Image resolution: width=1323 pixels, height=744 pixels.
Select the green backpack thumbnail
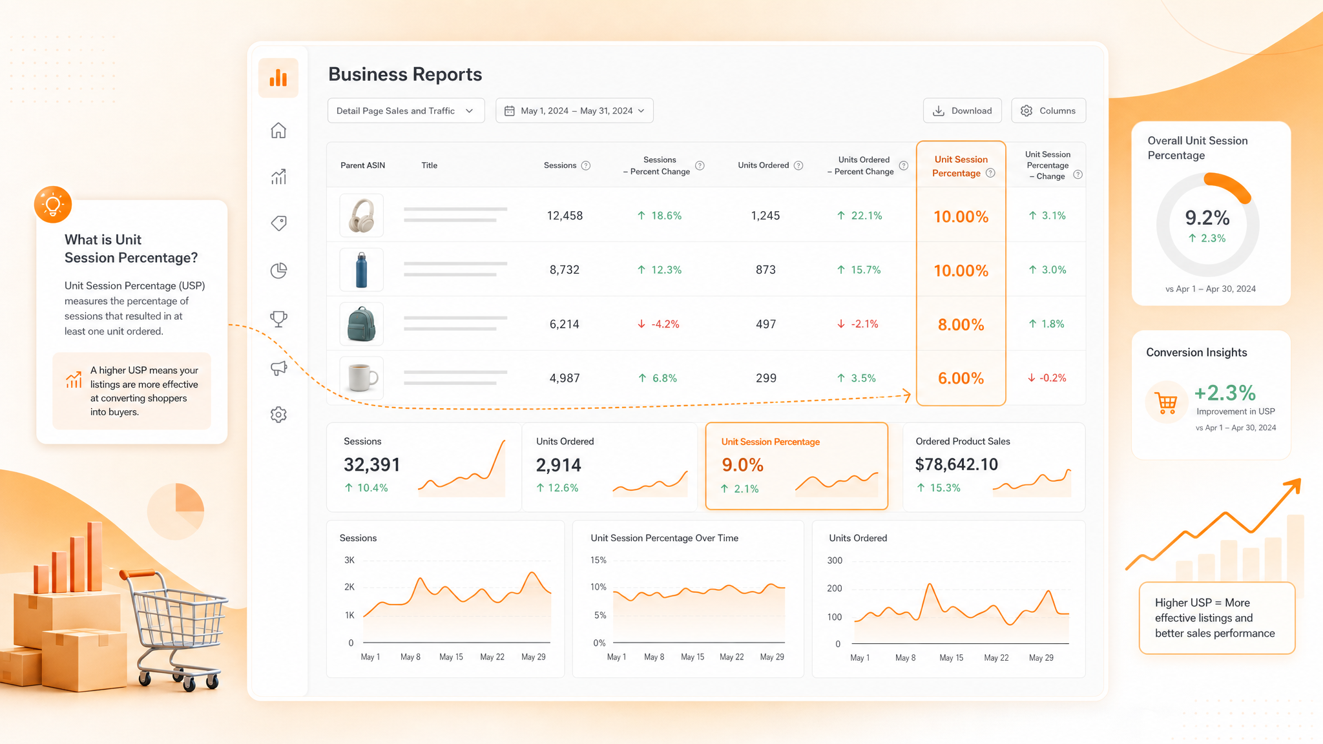pos(362,324)
